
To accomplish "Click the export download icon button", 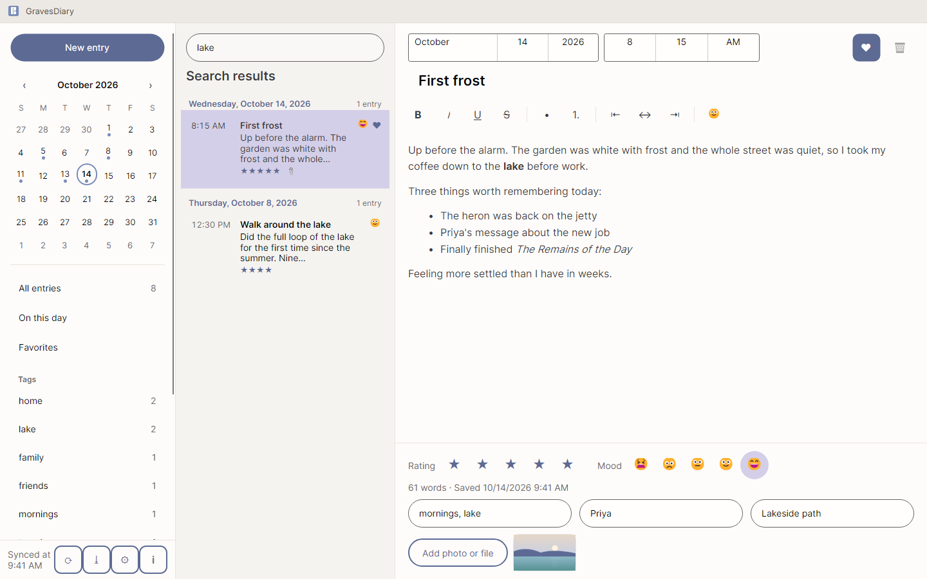I will [97, 560].
